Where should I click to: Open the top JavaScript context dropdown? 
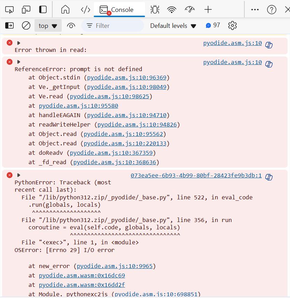tap(48, 25)
